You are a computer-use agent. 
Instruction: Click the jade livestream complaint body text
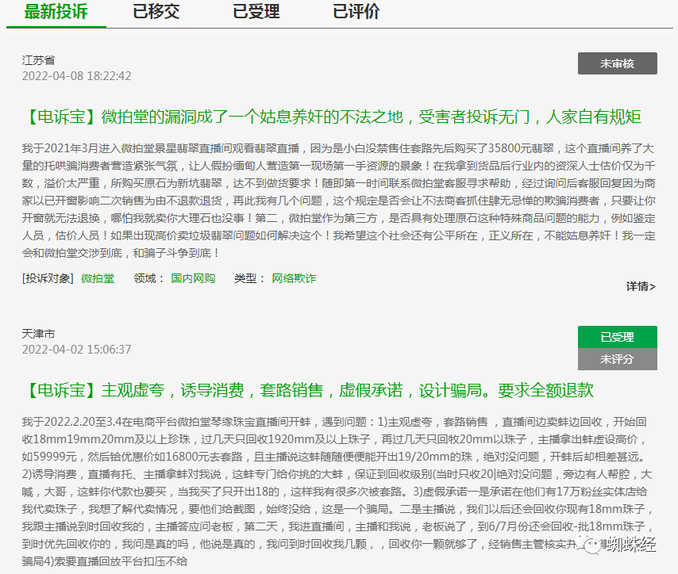338,200
